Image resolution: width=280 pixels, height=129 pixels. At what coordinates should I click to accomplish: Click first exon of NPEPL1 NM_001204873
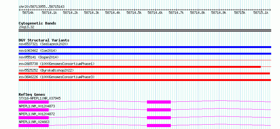coord(34,110)
